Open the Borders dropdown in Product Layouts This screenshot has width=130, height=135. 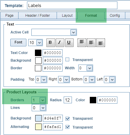pyautogui.click(x=39, y=100)
